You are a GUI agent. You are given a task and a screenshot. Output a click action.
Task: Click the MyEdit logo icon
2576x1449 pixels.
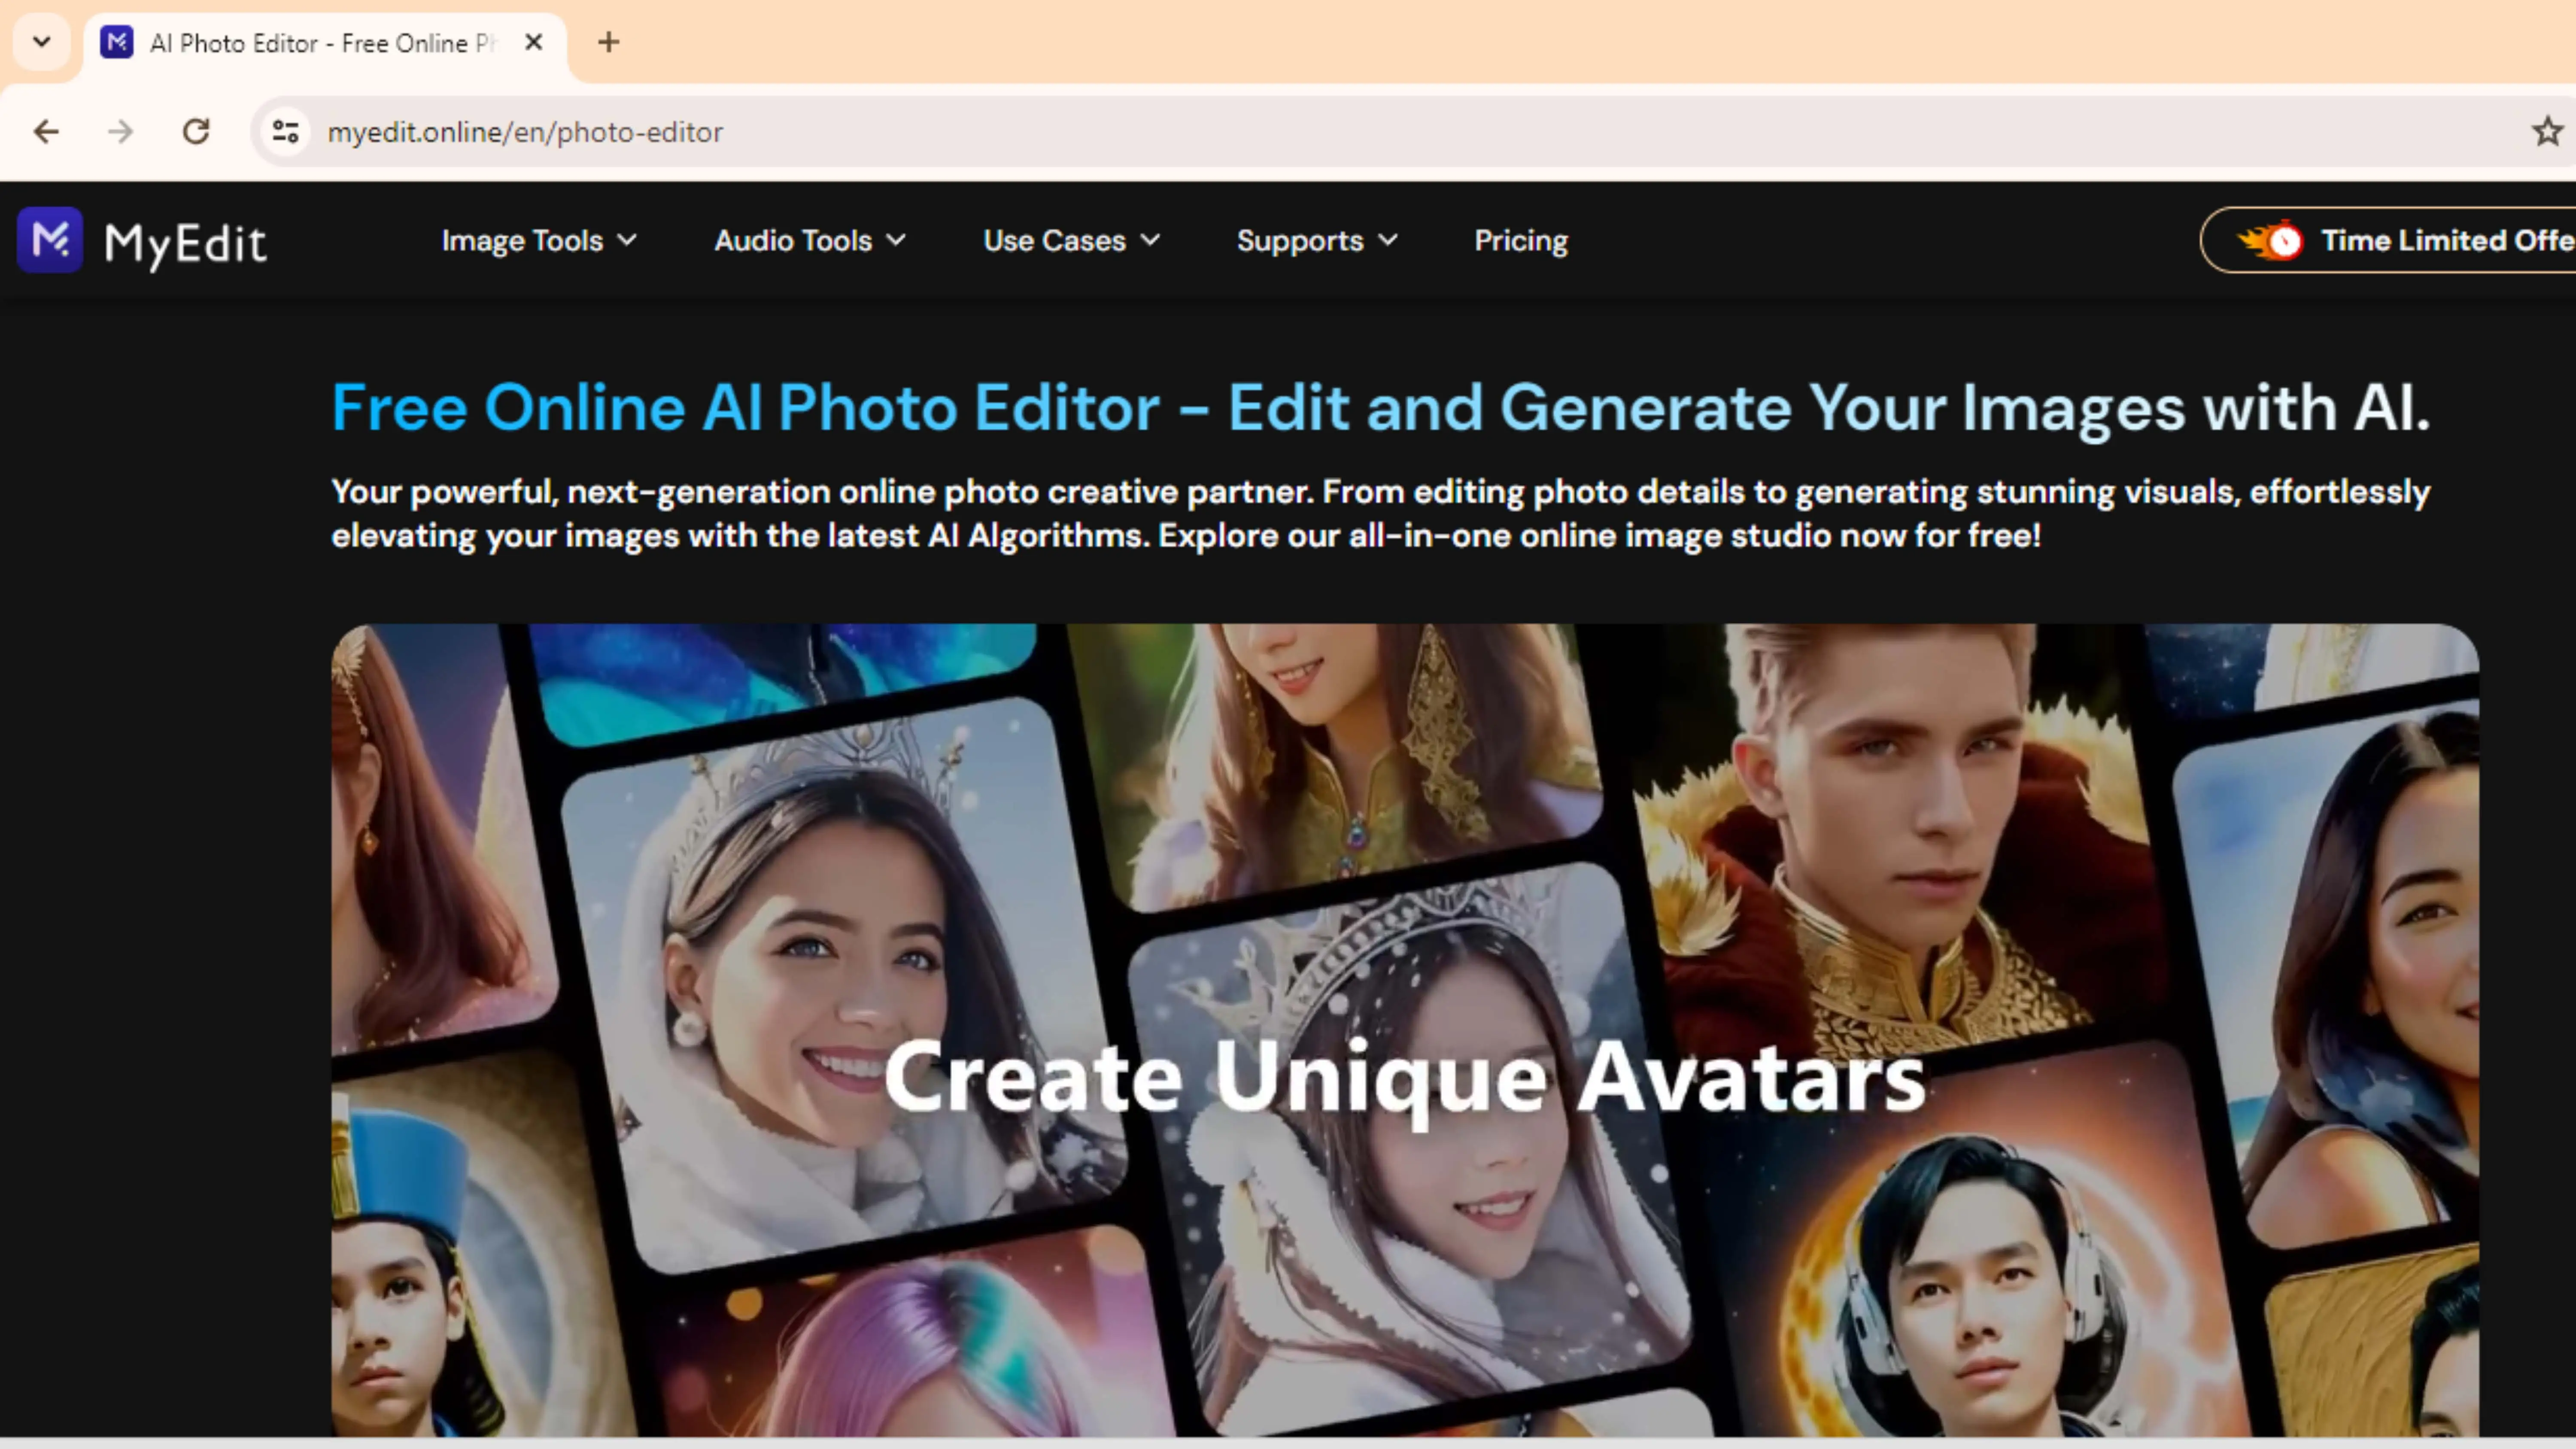tap(50, 240)
